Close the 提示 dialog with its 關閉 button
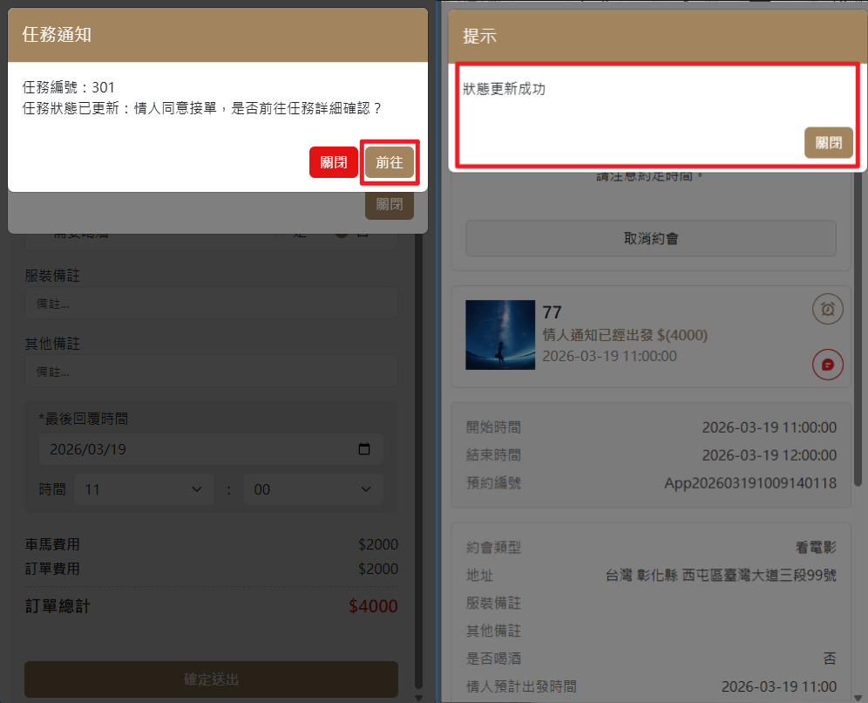The height and width of the screenshot is (703, 868). (x=828, y=142)
